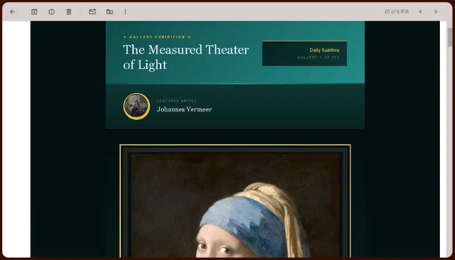Image resolution: width=455 pixels, height=260 pixels.
Task: Click the Gallery Exhibition header text
Action: (x=156, y=37)
